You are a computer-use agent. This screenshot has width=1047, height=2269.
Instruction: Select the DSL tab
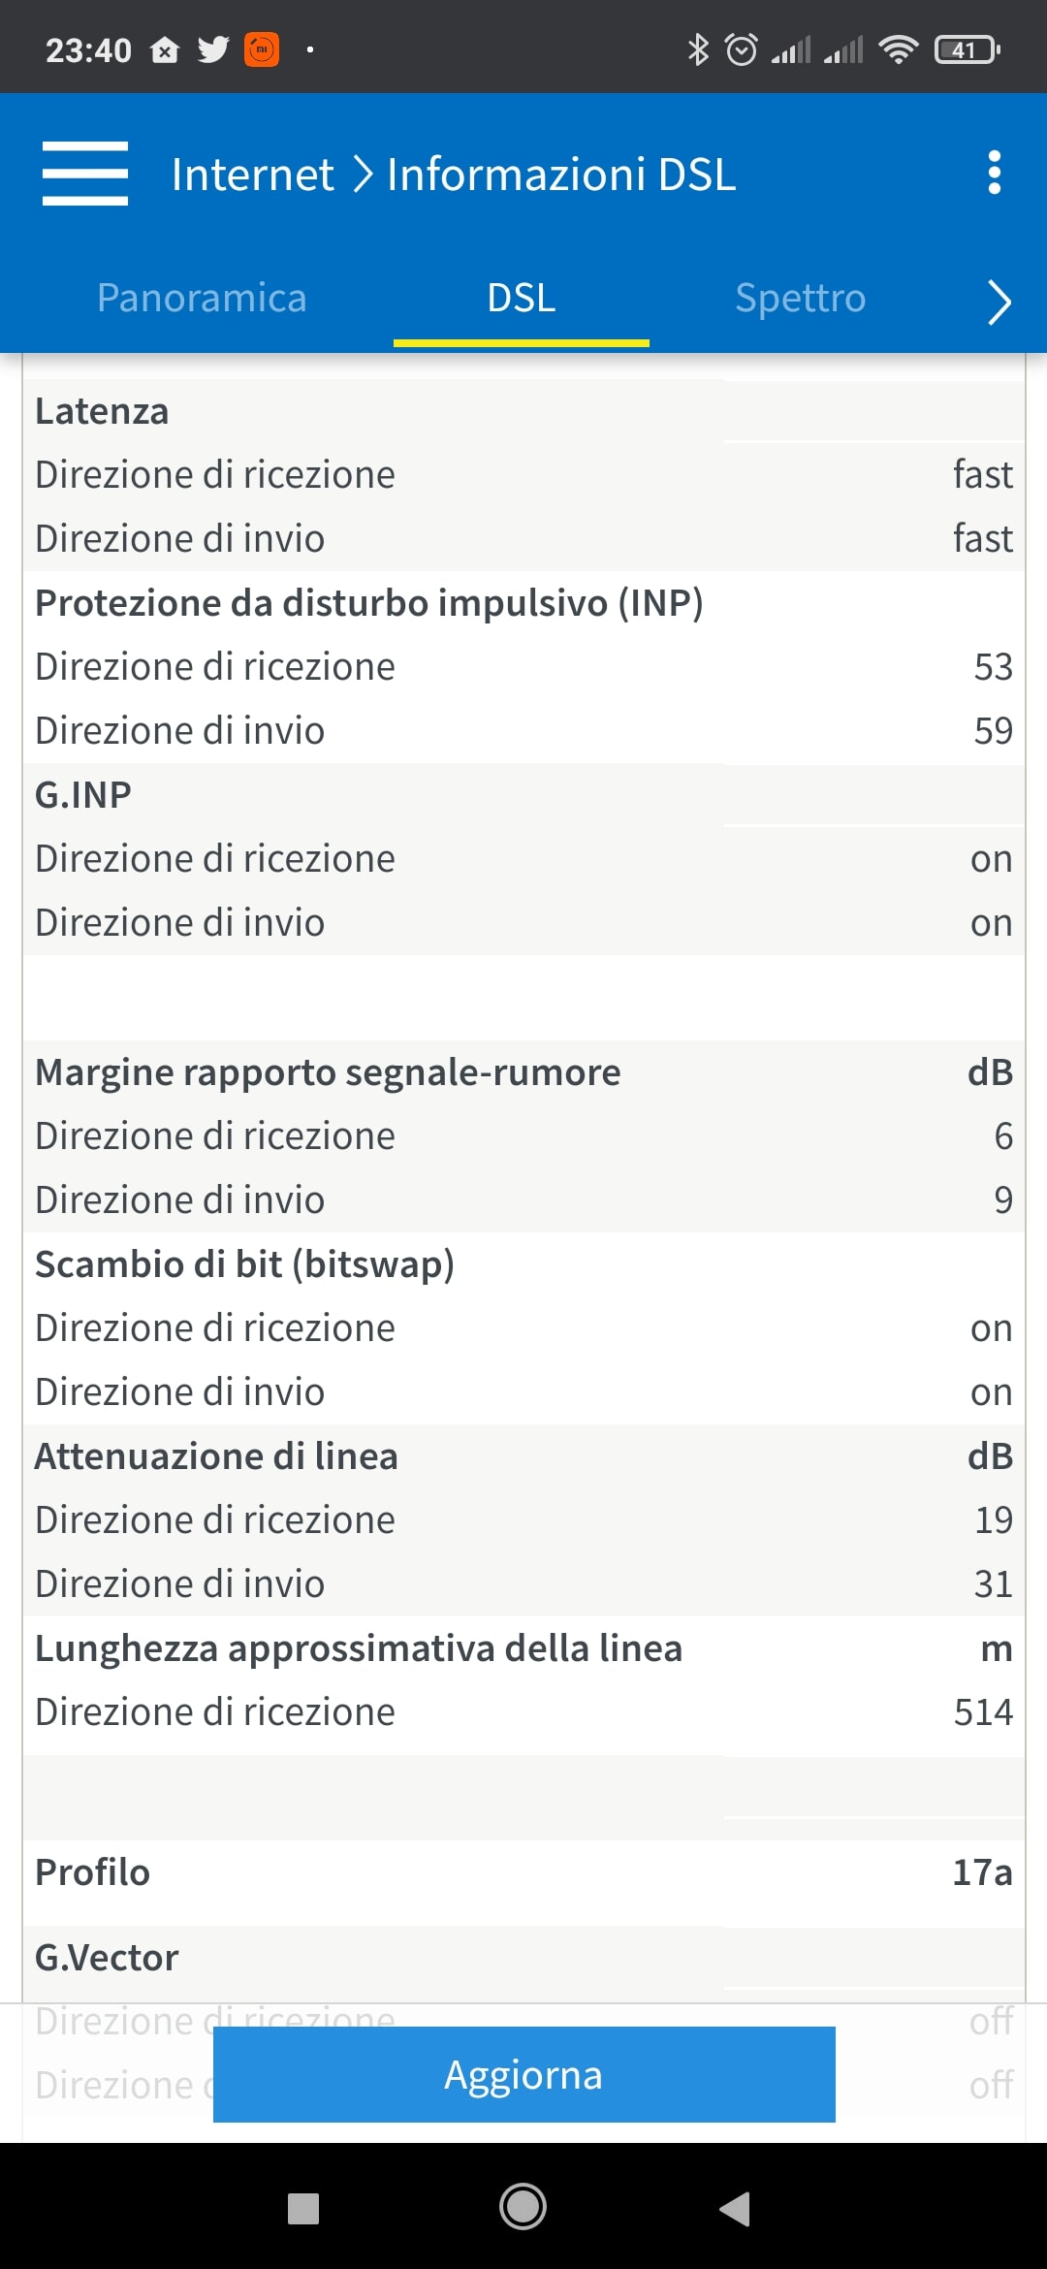[x=522, y=298]
